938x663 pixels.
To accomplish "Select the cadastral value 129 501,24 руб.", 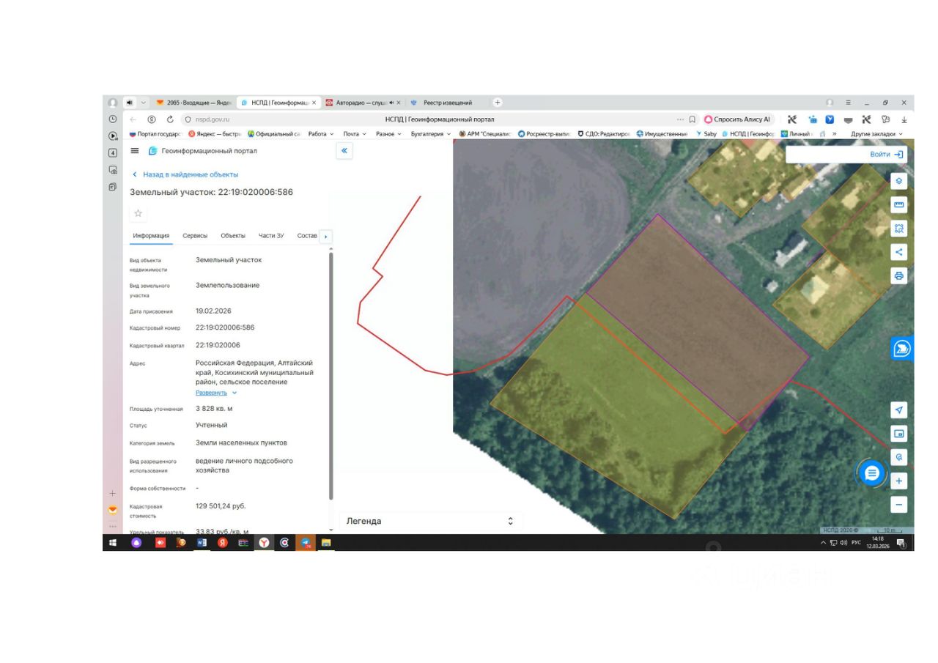I will pyautogui.click(x=221, y=506).
